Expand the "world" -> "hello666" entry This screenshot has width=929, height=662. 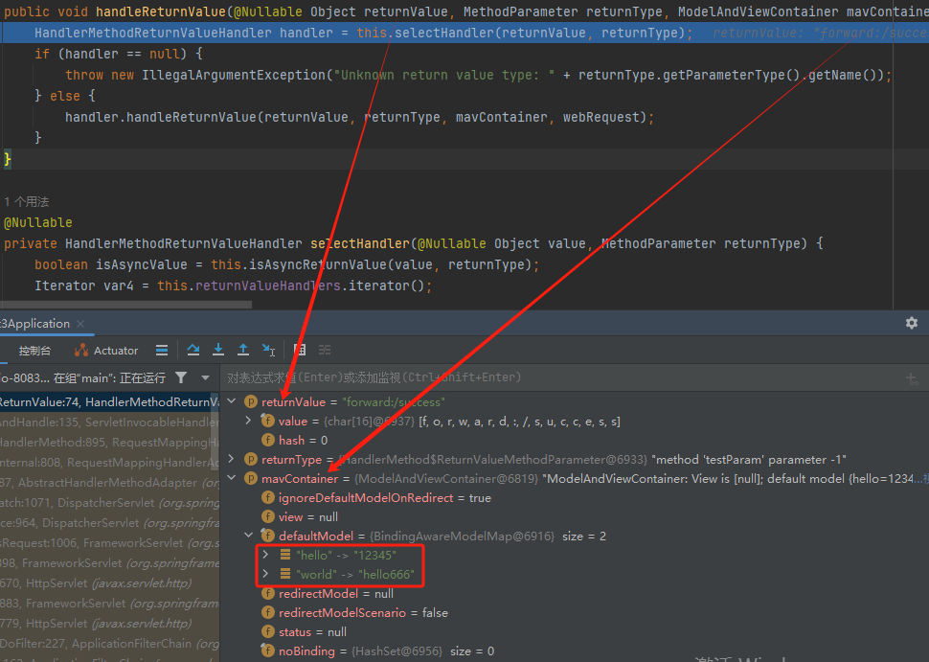[265, 573]
